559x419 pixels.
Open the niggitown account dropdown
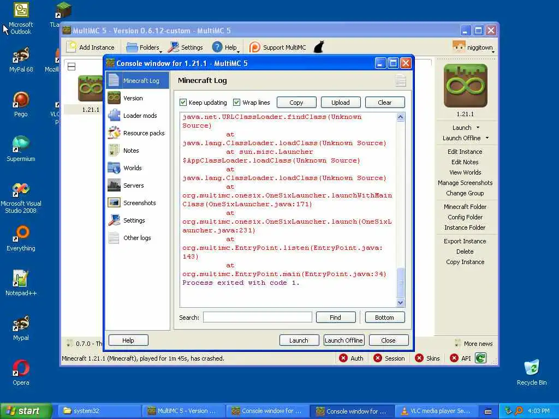coord(473,47)
